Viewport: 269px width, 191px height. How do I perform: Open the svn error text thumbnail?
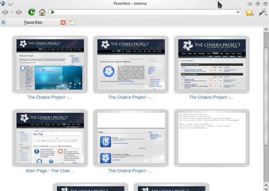(212, 138)
